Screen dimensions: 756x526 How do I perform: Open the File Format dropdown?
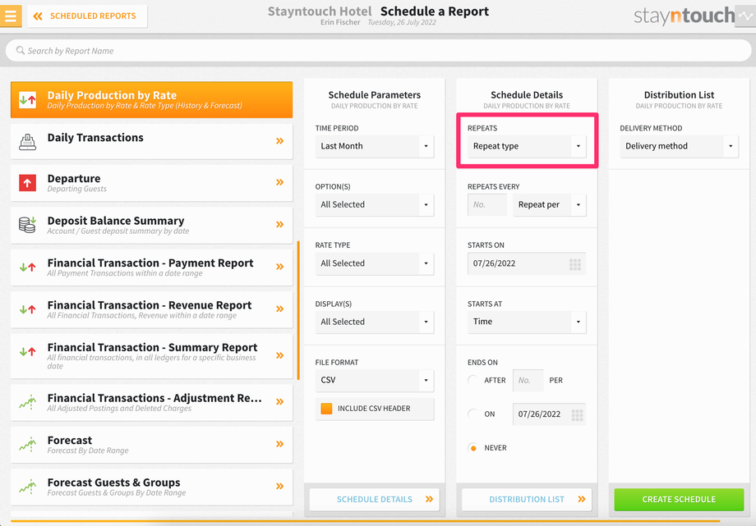pos(375,380)
